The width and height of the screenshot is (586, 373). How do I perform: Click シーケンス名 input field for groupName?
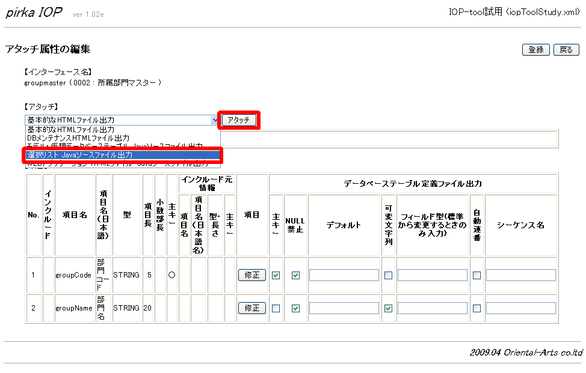tap(520, 308)
